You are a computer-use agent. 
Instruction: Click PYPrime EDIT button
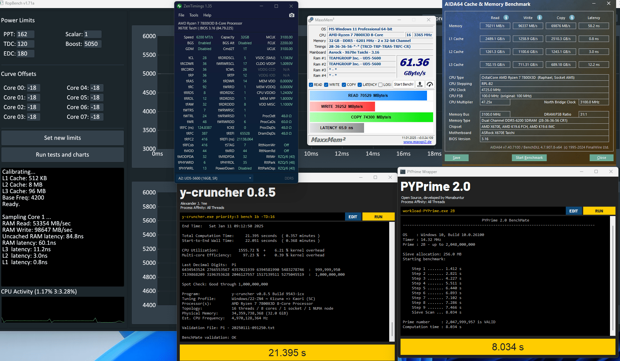coord(574,211)
